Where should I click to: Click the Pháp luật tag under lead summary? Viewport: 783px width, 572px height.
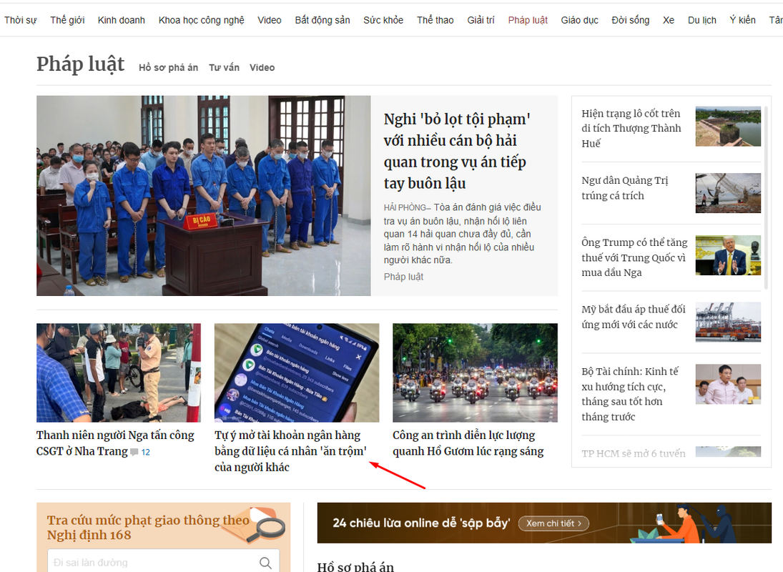pyautogui.click(x=403, y=277)
